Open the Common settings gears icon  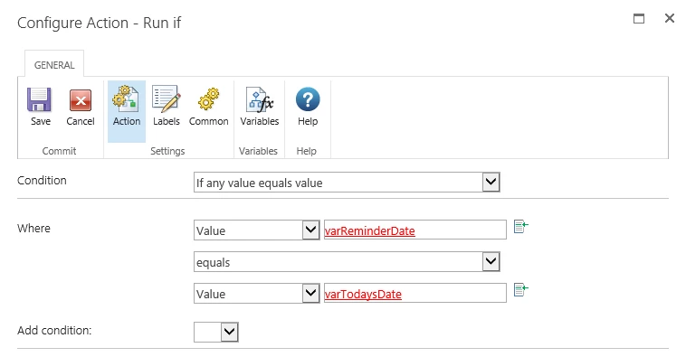point(209,99)
